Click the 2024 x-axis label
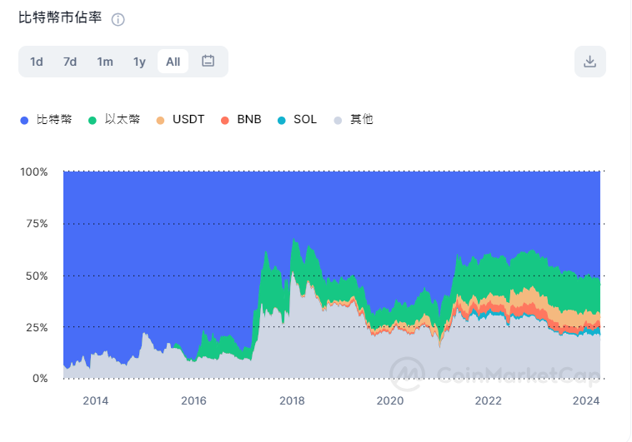632x442 pixels. point(586,401)
